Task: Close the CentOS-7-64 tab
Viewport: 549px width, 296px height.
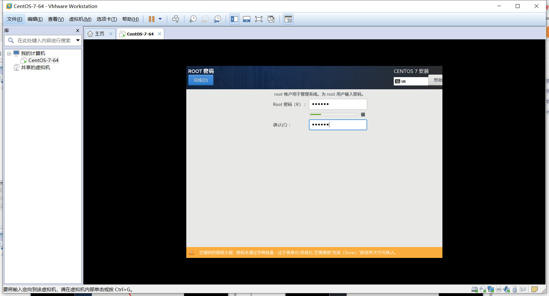Action: coord(159,34)
